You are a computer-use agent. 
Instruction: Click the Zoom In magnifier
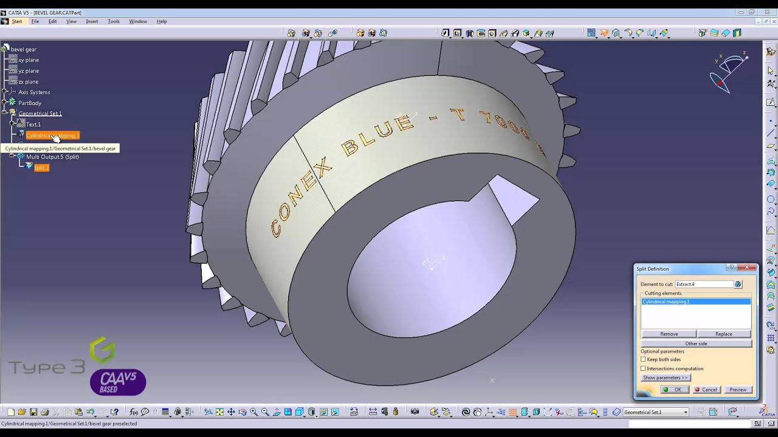point(254,412)
